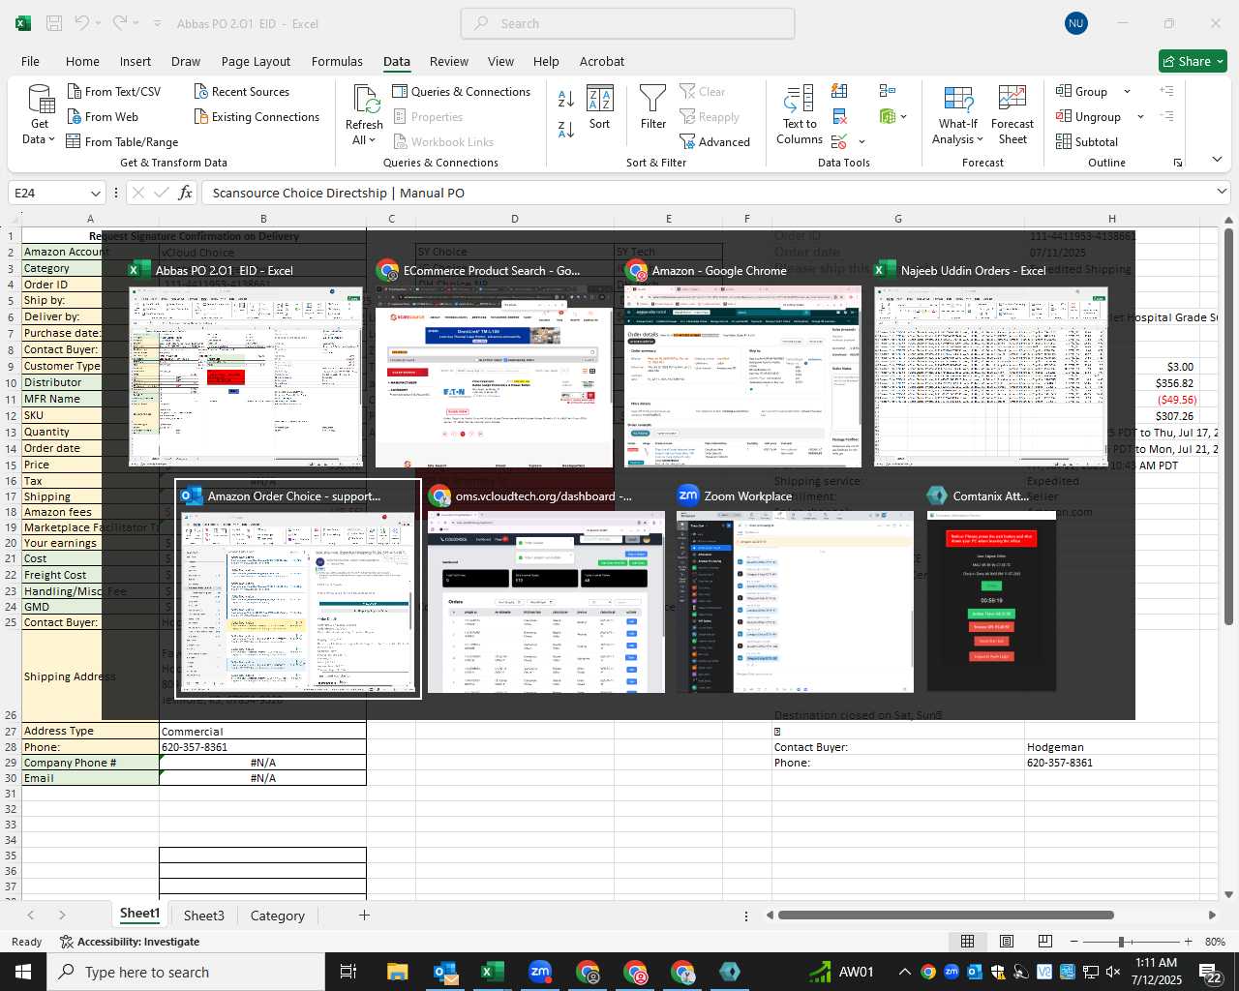
Task: Open Ungroup dropdown arrow
Action: (x=1140, y=116)
